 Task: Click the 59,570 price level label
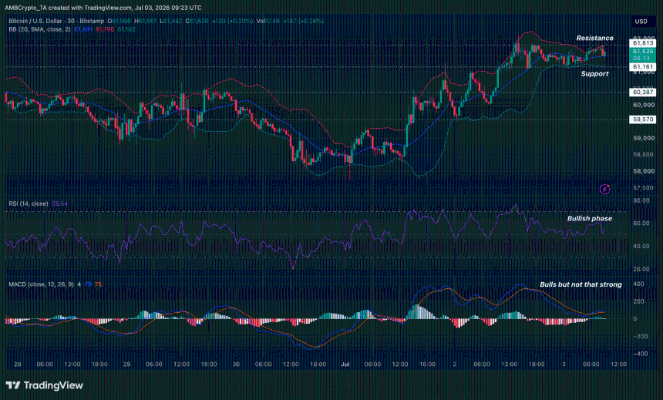pos(643,119)
